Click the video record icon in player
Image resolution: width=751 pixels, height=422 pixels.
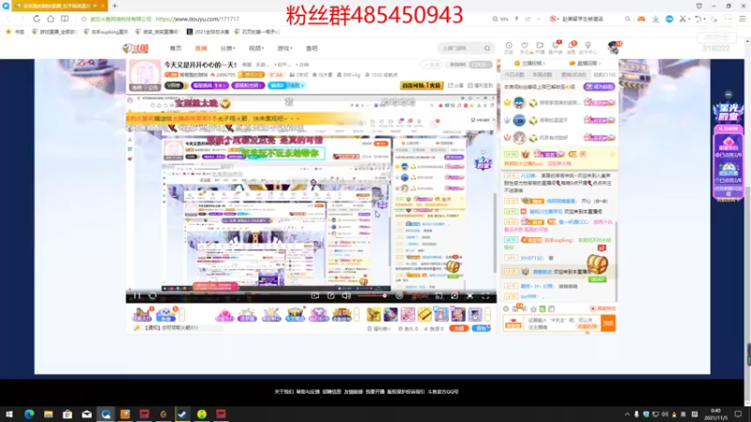[x=314, y=296]
